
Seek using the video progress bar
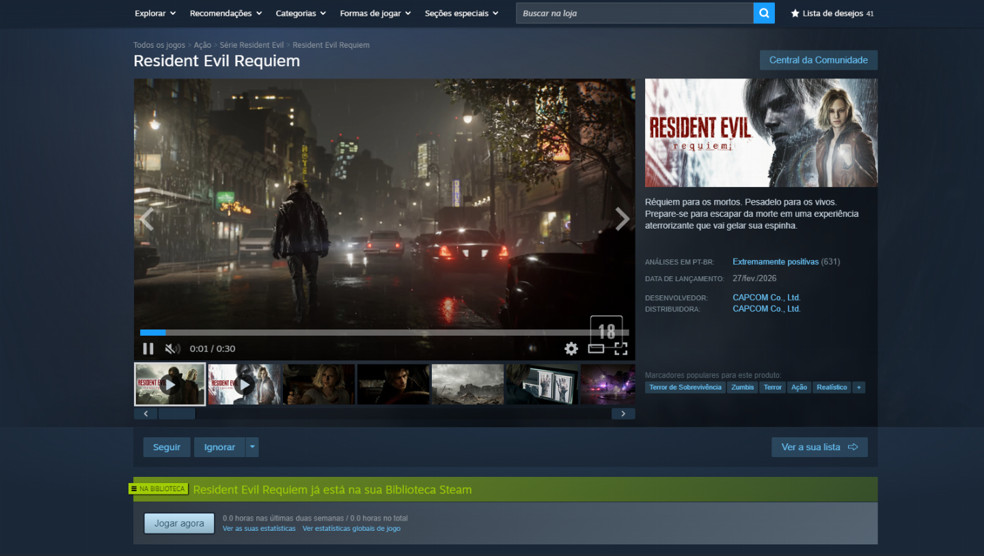(x=384, y=333)
